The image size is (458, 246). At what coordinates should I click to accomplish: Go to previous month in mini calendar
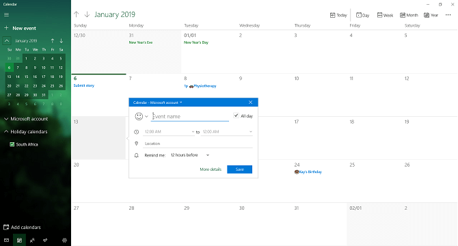(53, 41)
